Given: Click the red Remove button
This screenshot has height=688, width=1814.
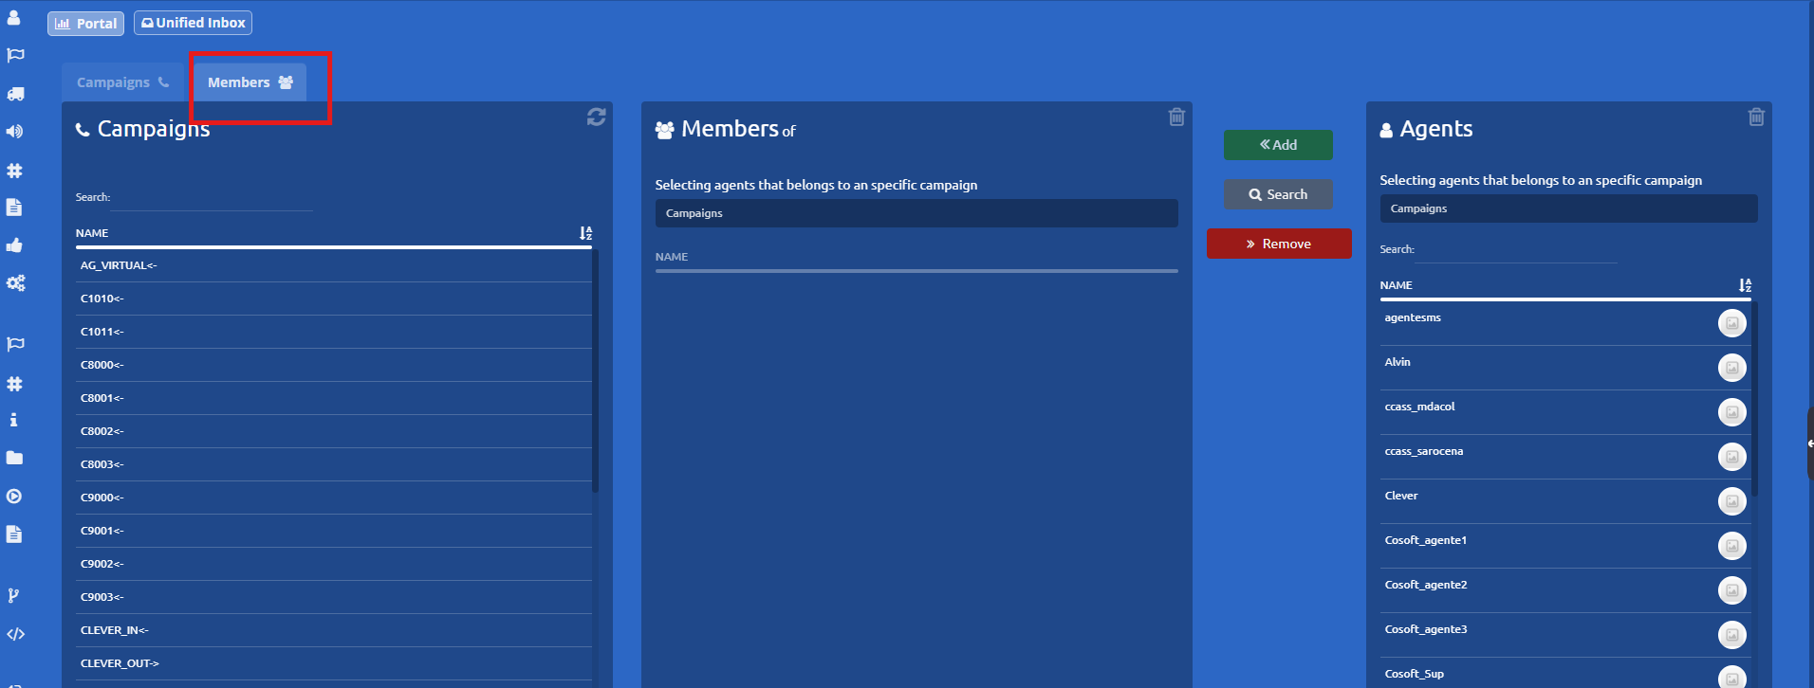Looking at the screenshot, I should (1278, 244).
